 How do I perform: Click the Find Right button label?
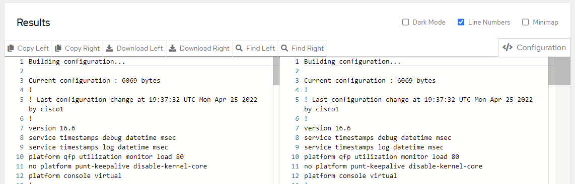click(x=308, y=48)
